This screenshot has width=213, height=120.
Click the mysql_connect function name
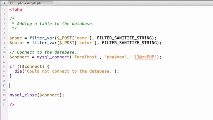click(53, 57)
